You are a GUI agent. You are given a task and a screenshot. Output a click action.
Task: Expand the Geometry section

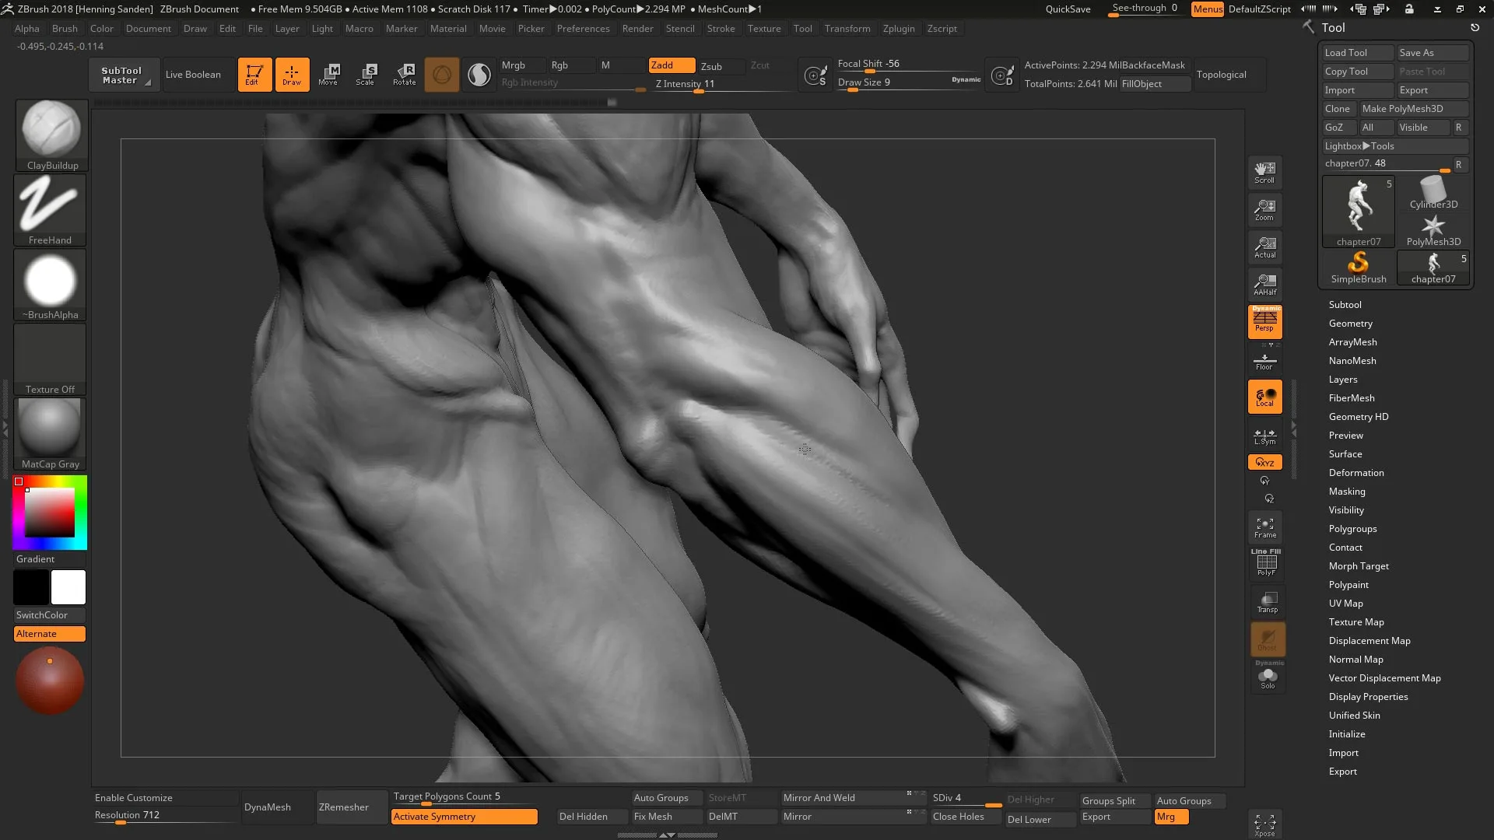(1350, 324)
